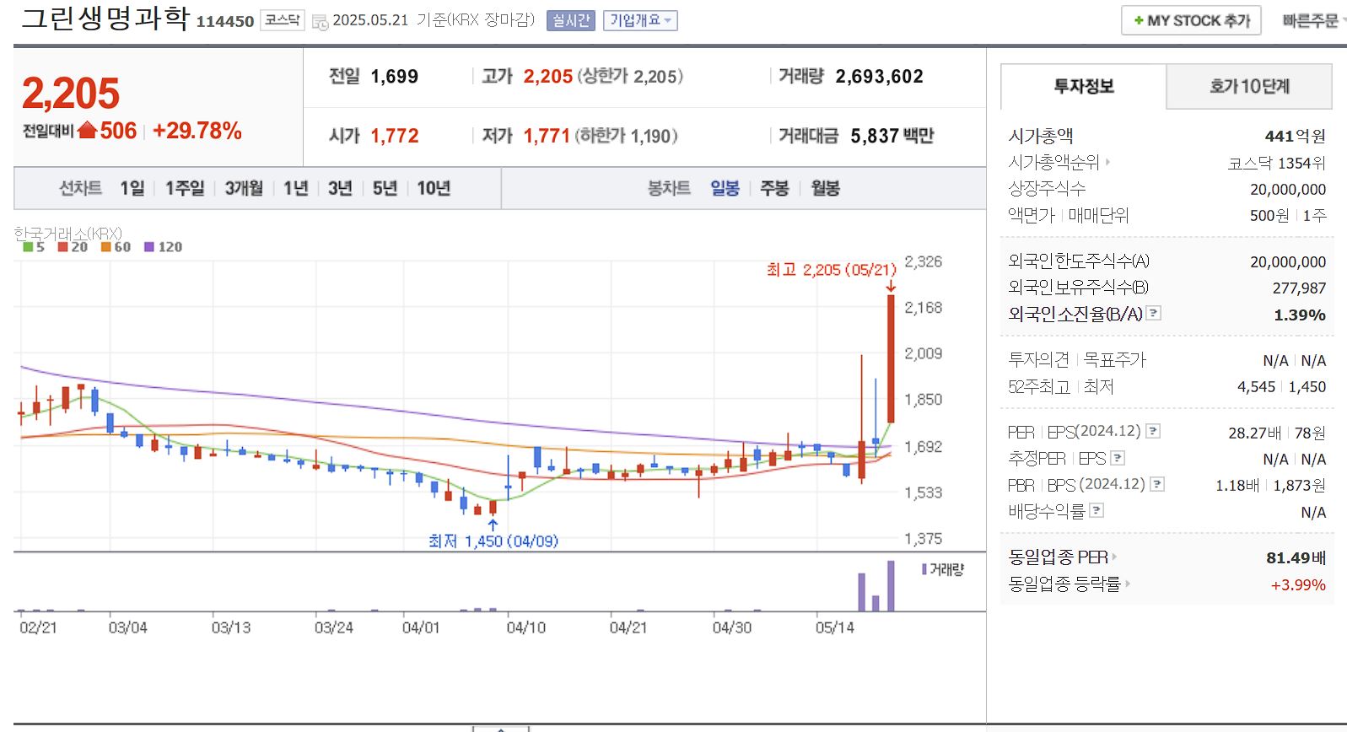
Task: Click the 동일업종 PER link
Action: 1059,557
